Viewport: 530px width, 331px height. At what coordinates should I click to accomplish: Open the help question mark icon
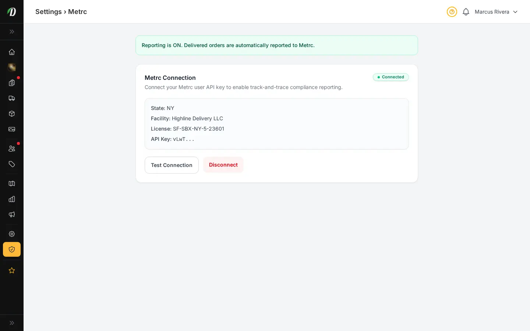point(452,12)
